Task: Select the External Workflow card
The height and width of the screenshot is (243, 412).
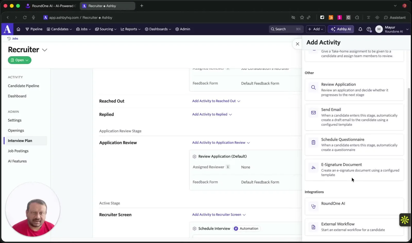Action: pyautogui.click(x=354, y=227)
